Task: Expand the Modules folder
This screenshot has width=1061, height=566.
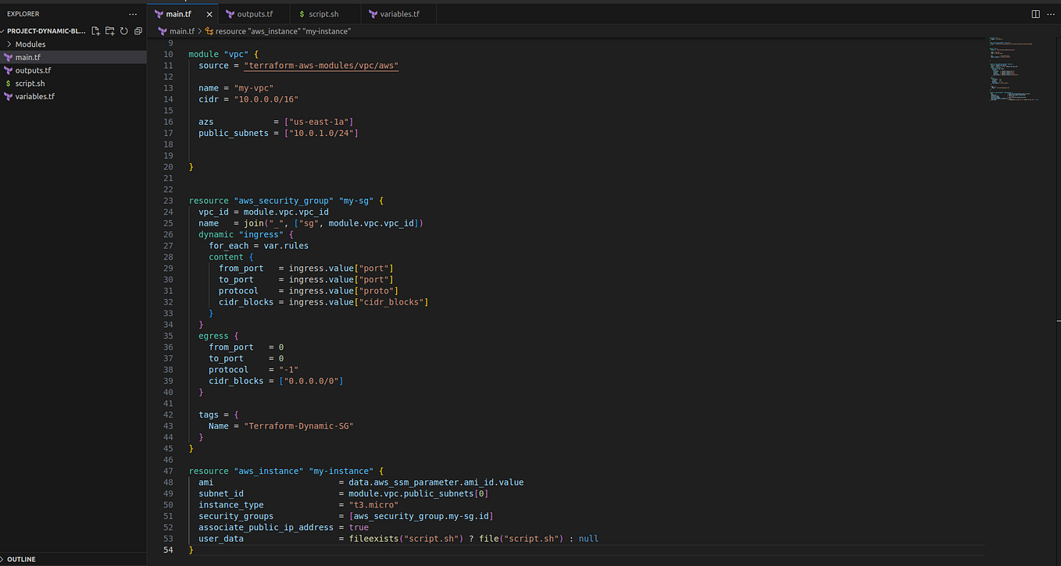Action: pos(31,44)
